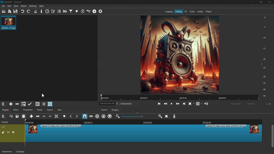
Task: Select the Copy icon in the timeline toolbar
Action: [17, 116]
